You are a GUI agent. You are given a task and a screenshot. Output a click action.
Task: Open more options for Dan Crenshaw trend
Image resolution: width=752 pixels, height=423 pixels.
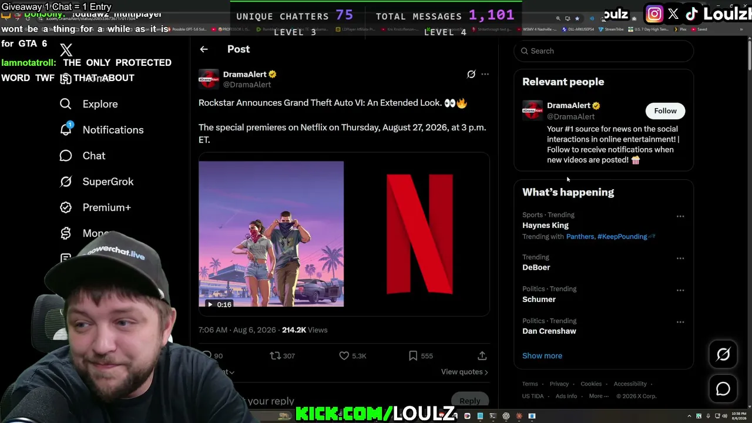(x=680, y=322)
